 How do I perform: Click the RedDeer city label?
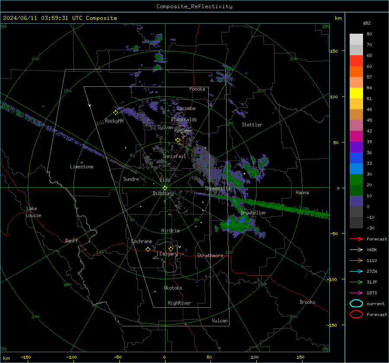[x=183, y=131]
